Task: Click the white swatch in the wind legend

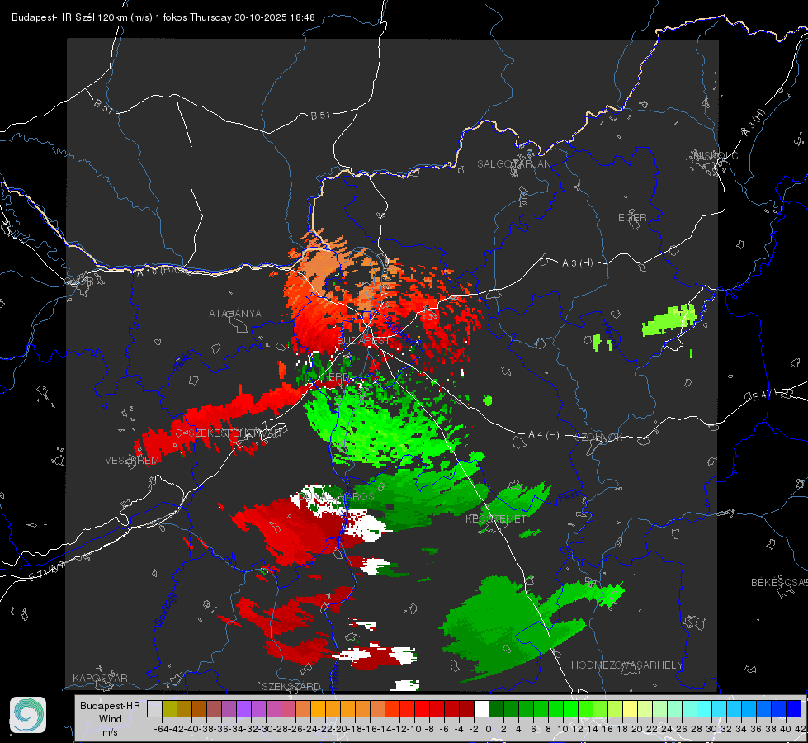Action: coord(481,708)
